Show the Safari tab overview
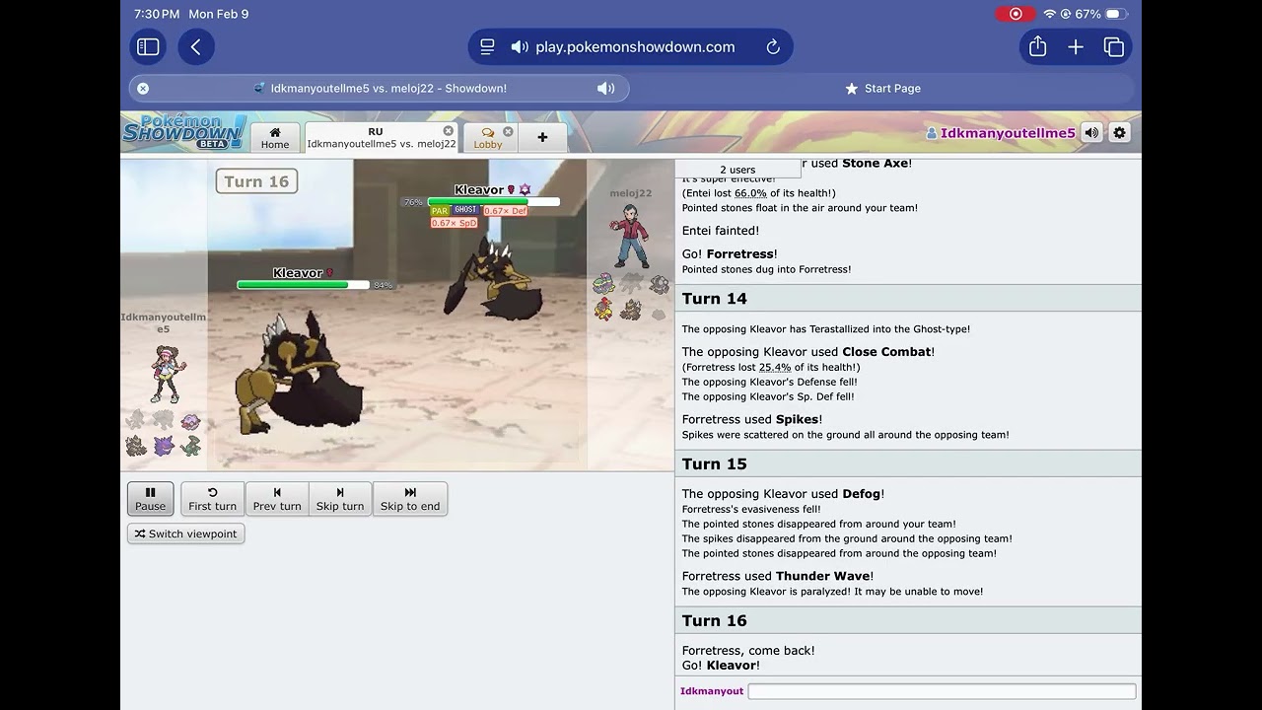Image resolution: width=1262 pixels, height=710 pixels. (1114, 46)
